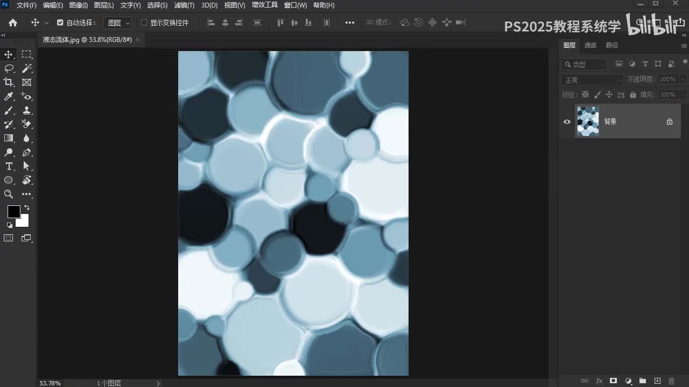Select the Gradient tool
689x387 pixels.
coord(9,138)
